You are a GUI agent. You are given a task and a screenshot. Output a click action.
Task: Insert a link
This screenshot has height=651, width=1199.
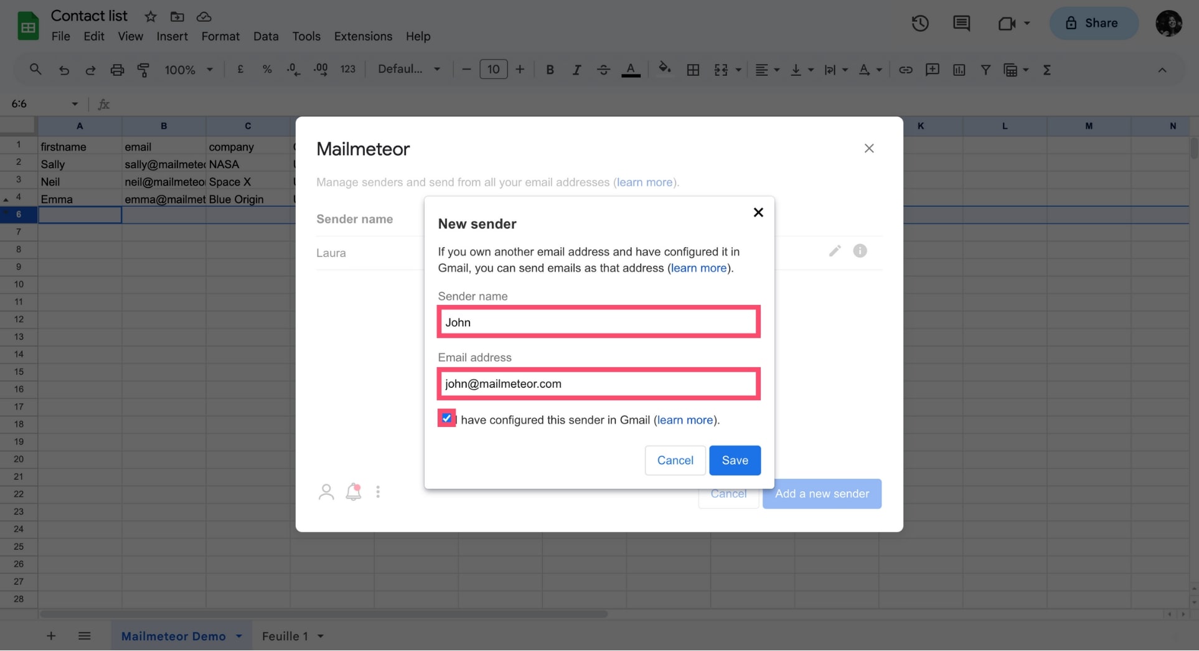tap(905, 70)
